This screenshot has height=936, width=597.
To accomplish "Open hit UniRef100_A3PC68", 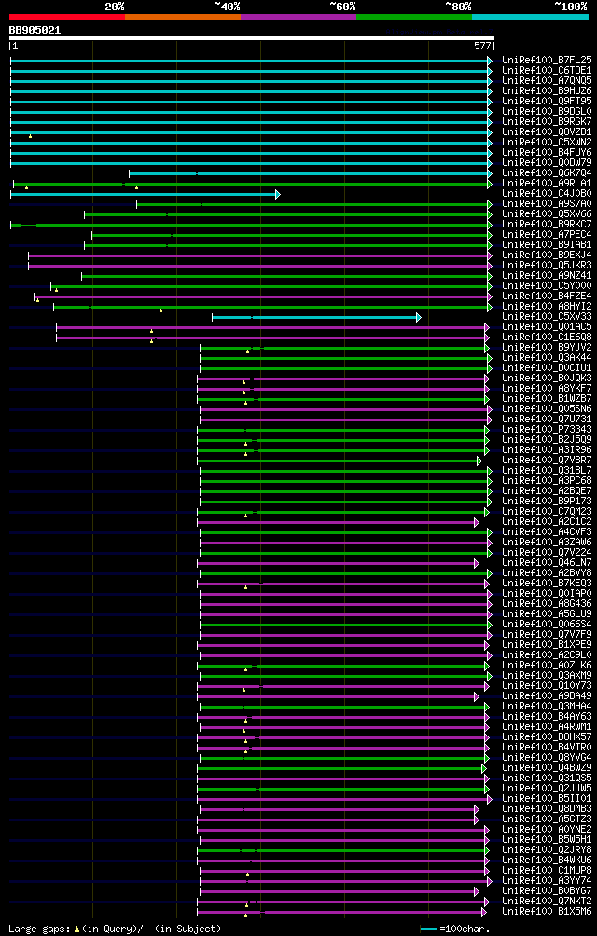I will [547, 481].
